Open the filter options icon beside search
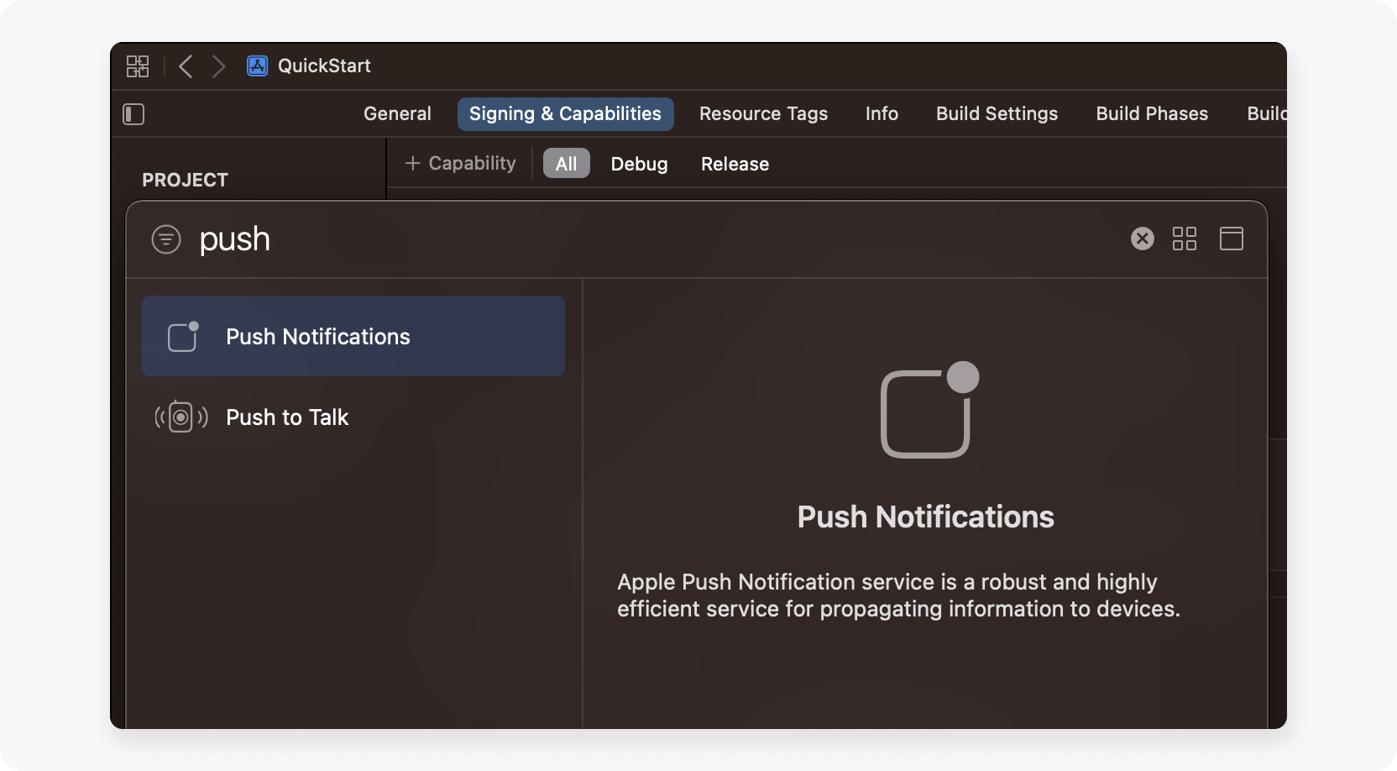This screenshot has width=1397, height=771. pyautogui.click(x=166, y=239)
